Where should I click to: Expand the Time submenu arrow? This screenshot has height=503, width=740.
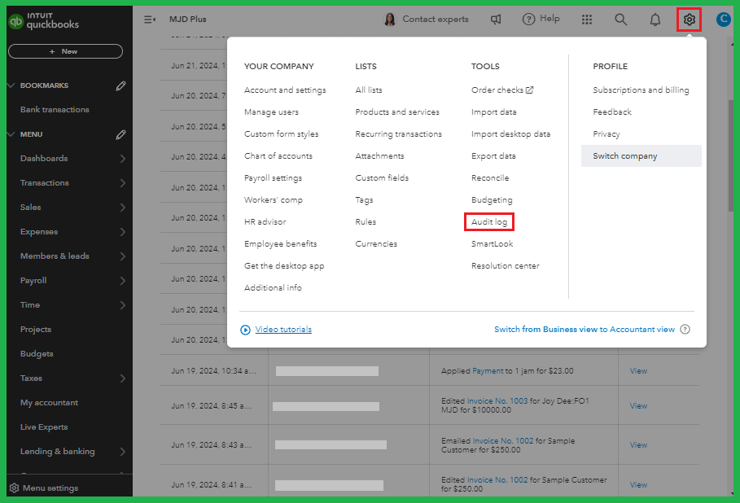click(x=123, y=305)
